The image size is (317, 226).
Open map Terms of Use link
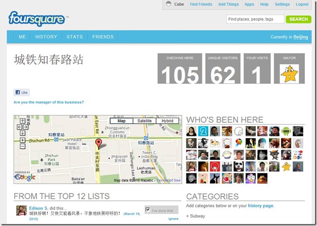pos(168,180)
